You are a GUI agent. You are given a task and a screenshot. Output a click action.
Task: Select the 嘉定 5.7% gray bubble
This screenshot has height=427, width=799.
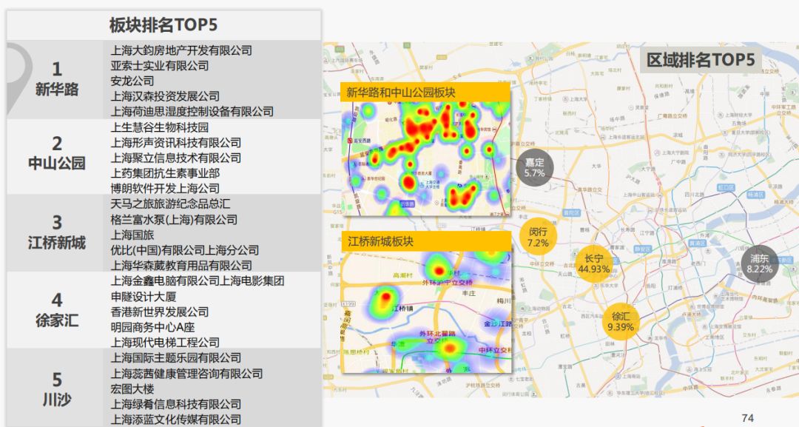[534, 167]
